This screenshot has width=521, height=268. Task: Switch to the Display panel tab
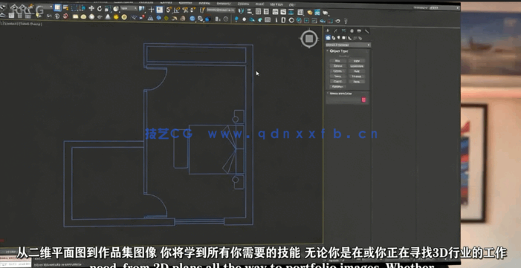(359, 31)
